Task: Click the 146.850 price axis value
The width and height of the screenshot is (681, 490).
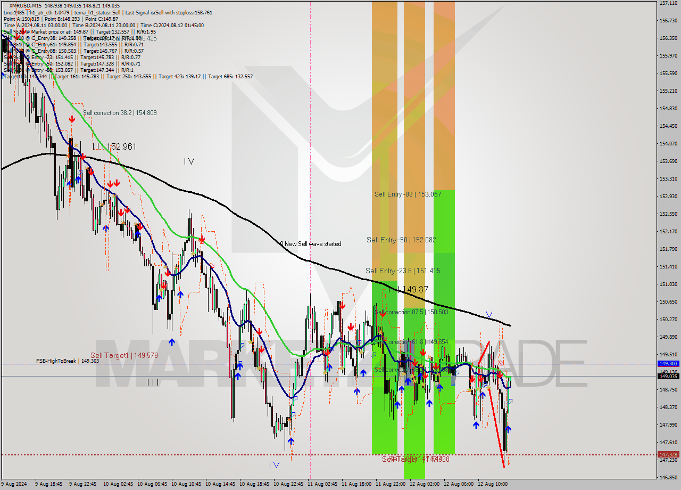Action: click(668, 477)
